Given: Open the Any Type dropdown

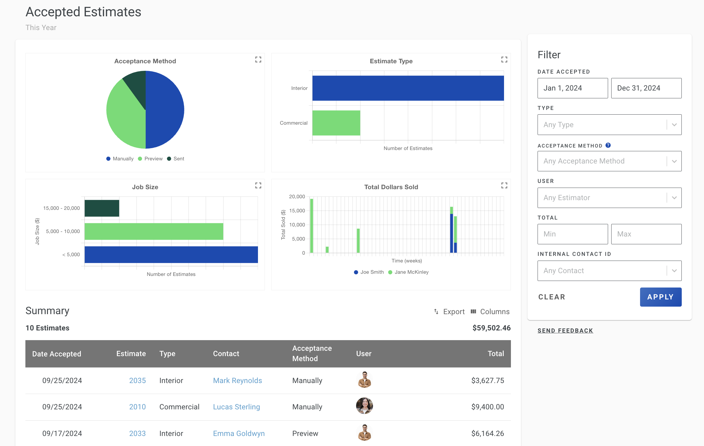Looking at the screenshot, I should (609, 125).
